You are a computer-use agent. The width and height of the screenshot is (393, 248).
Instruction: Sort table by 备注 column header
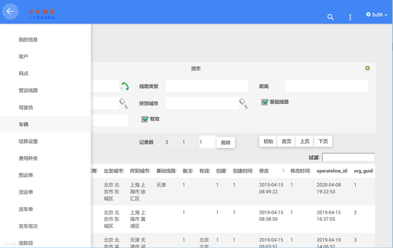click(187, 171)
